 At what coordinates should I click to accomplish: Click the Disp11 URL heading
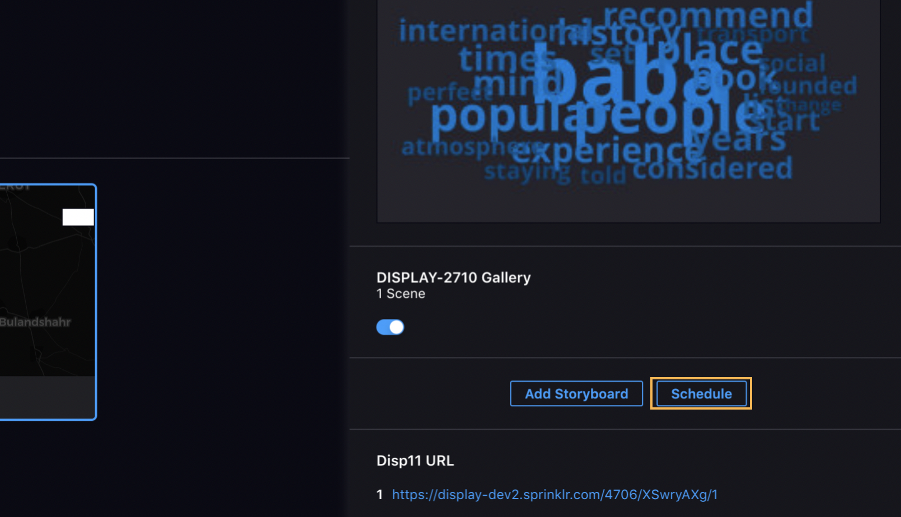point(415,460)
